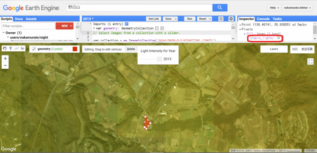Click the Get Link button
This screenshot has height=153, width=317.
coord(154,19)
